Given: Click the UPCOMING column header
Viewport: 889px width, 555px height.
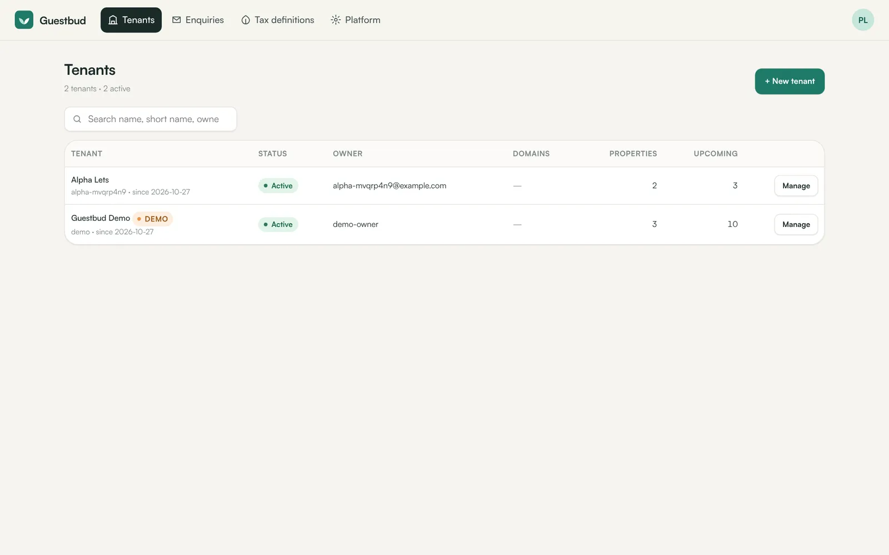Looking at the screenshot, I should click(716, 154).
